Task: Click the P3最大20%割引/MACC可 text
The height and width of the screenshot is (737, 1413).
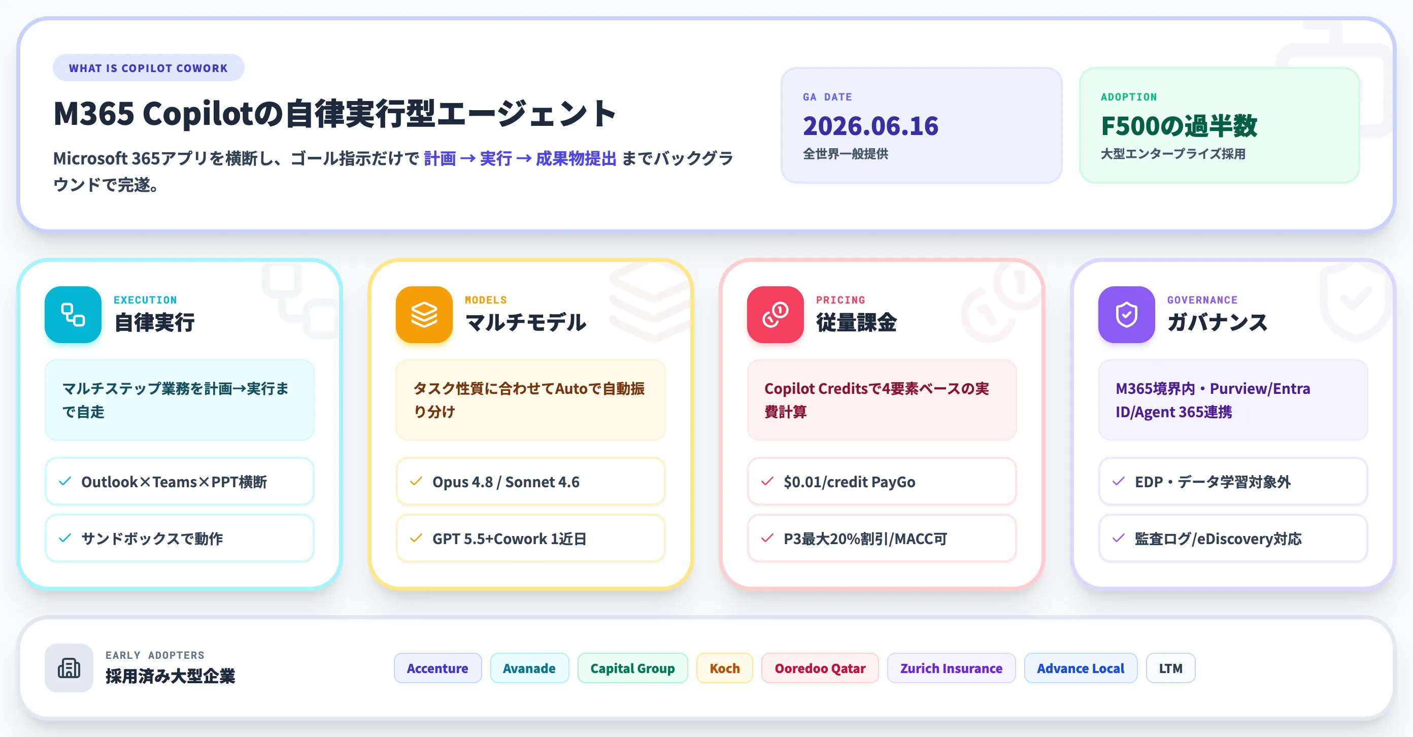Action: pos(865,539)
